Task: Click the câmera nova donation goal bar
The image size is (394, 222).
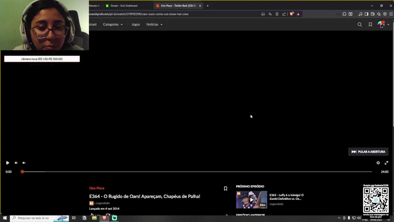Action: click(42, 59)
